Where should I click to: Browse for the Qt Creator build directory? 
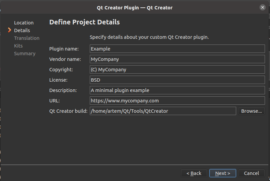(251, 111)
